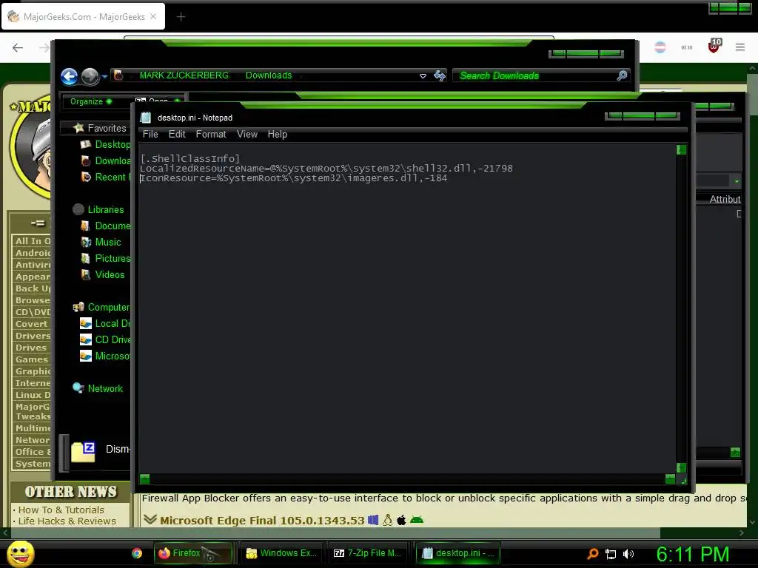Click the IconResource line in Notepad
This screenshot has width=758, height=568.
pyautogui.click(x=293, y=178)
